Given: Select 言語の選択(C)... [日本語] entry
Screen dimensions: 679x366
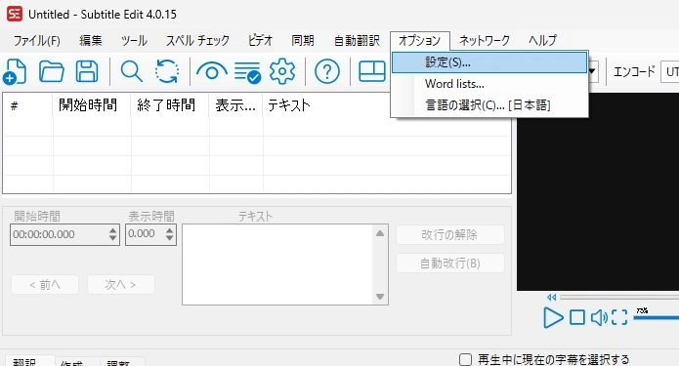Looking at the screenshot, I should (489, 105).
